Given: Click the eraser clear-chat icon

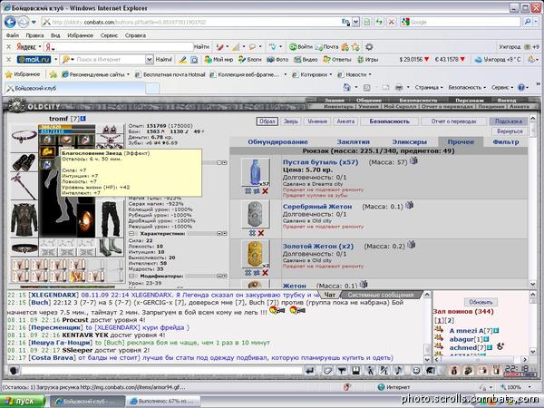Looking at the screenshot, I should pyautogui.click(x=327, y=371).
